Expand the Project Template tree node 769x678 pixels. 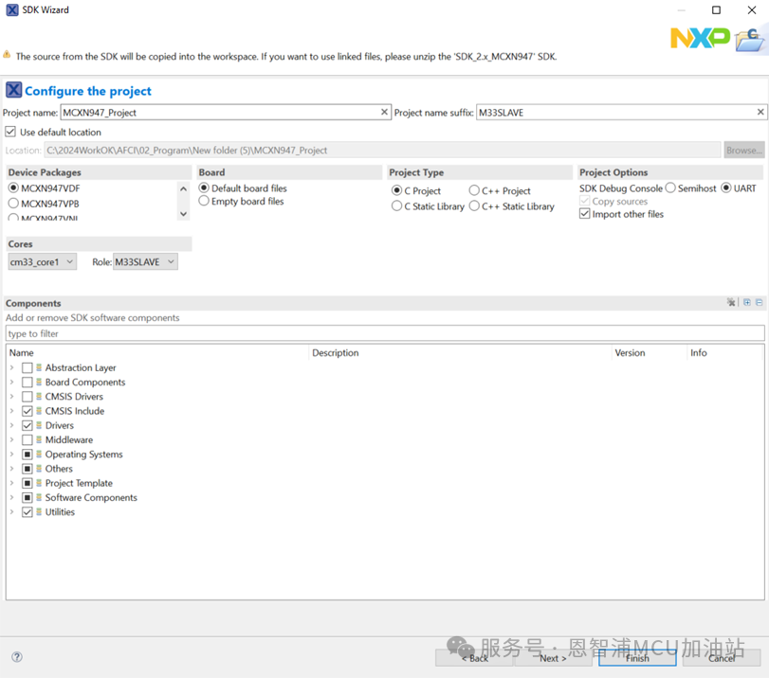click(11, 483)
